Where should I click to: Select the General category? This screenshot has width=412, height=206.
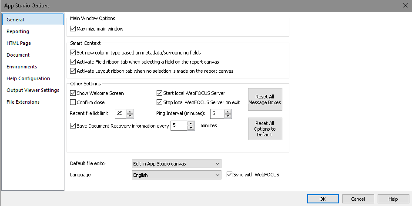pyautogui.click(x=32, y=20)
